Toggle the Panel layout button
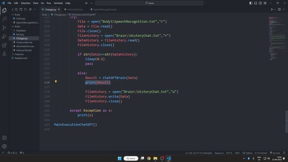Image resolution: width=288 pixels, height=162 pixels. coord(256,3)
